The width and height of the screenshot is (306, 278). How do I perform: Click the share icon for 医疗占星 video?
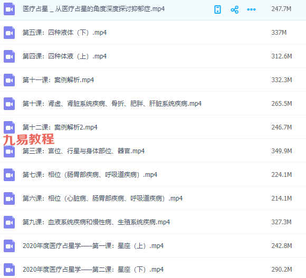[234, 9]
